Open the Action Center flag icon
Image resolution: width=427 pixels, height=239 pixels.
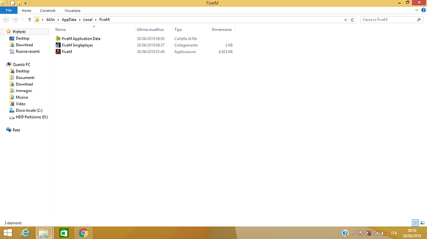coord(361,233)
